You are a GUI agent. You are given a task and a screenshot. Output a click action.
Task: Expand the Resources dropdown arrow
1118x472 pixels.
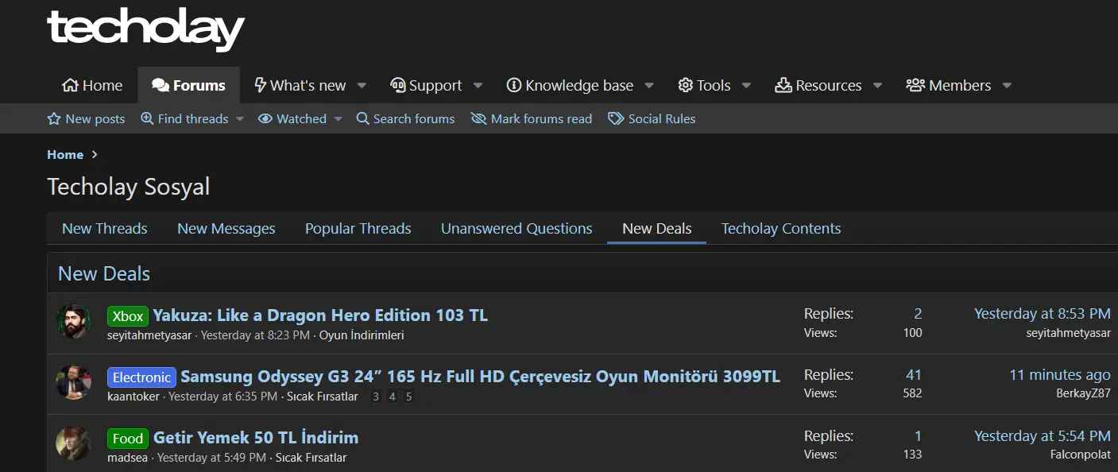tap(877, 86)
